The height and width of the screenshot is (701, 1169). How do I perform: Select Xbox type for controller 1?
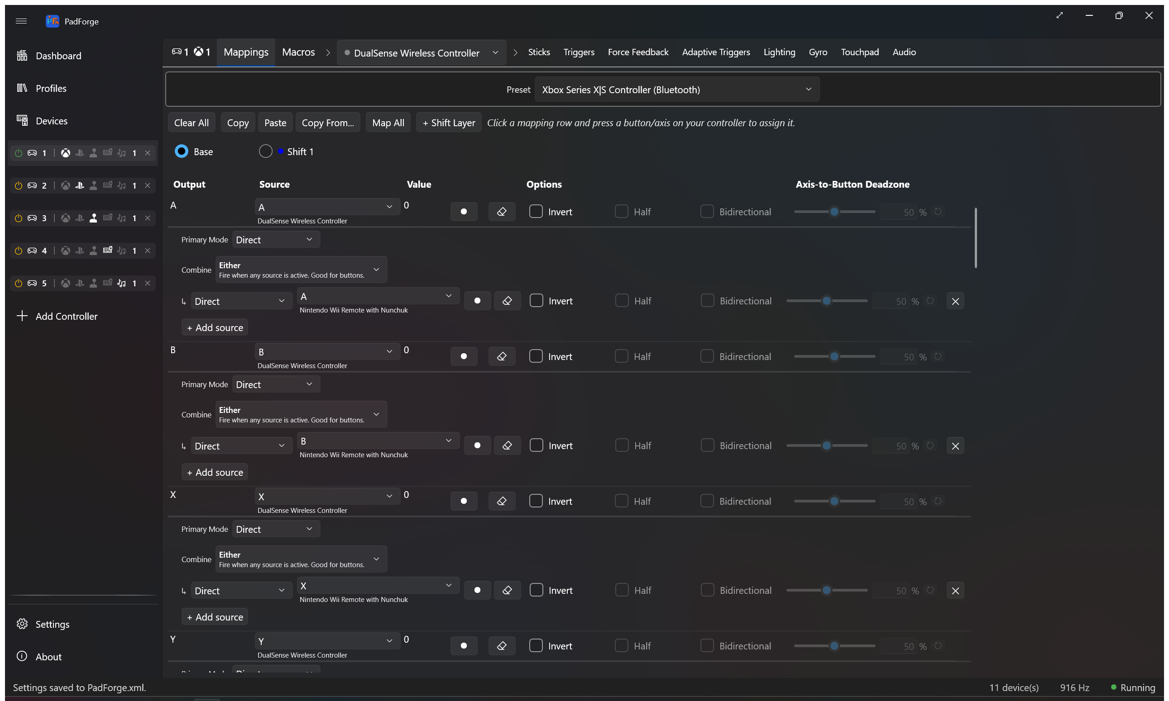tap(66, 153)
